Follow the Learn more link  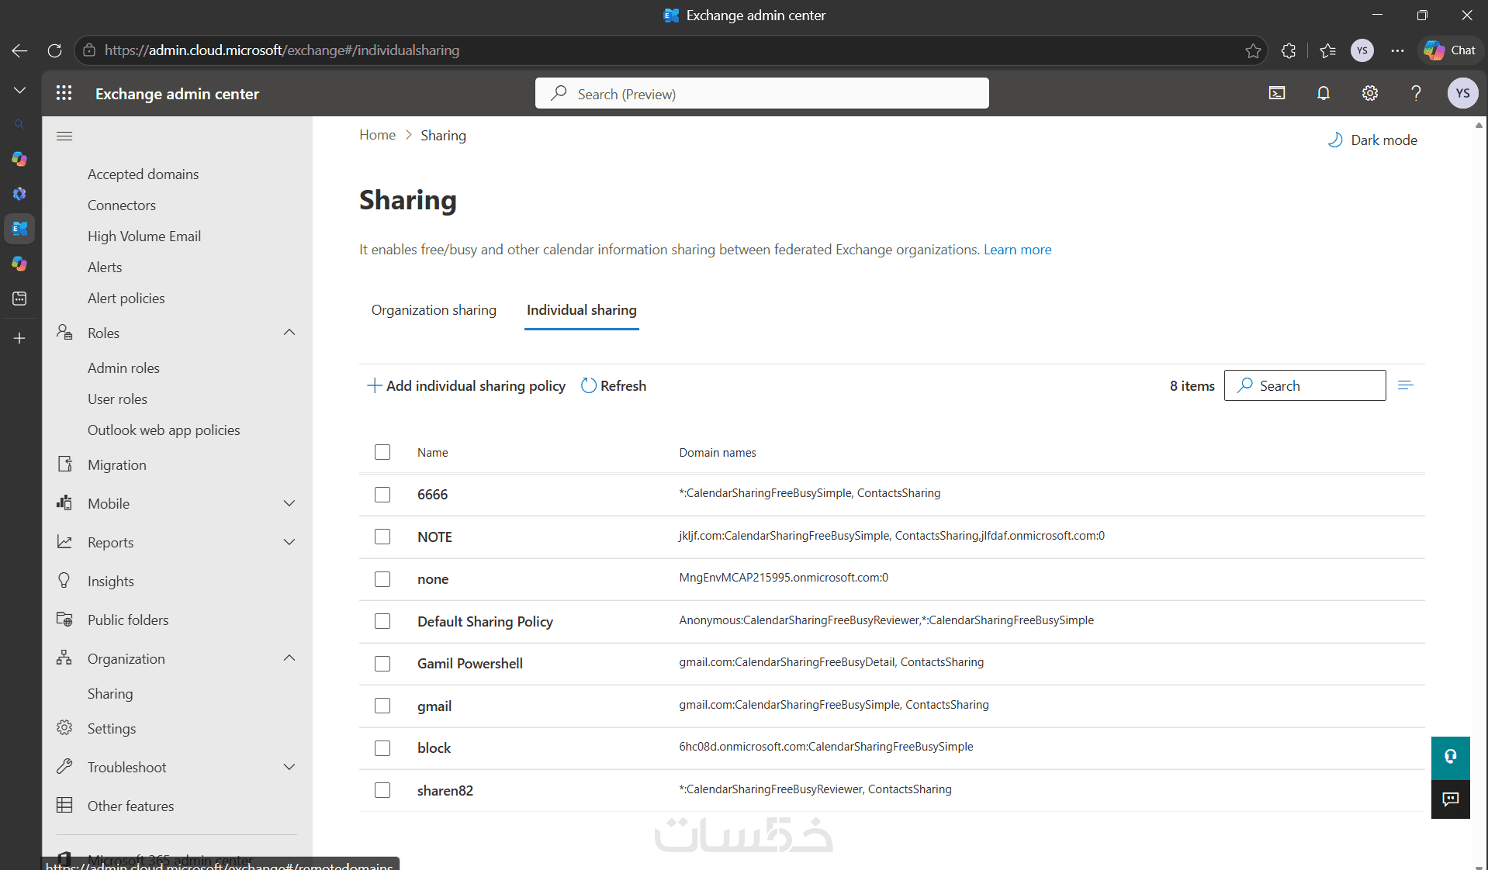click(1018, 250)
